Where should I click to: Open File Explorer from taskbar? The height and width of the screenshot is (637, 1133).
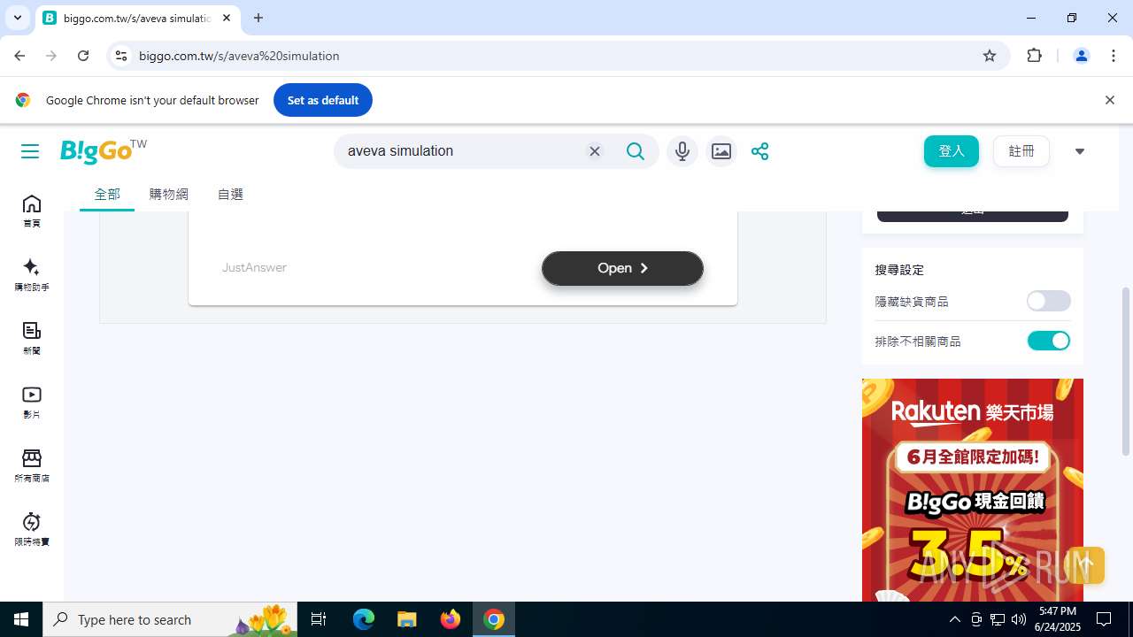pyautogui.click(x=406, y=619)
